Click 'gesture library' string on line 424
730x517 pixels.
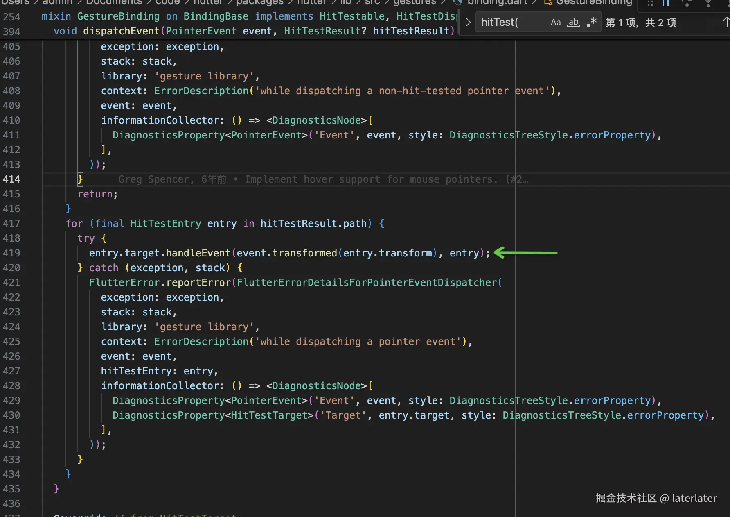pos(204,327)
